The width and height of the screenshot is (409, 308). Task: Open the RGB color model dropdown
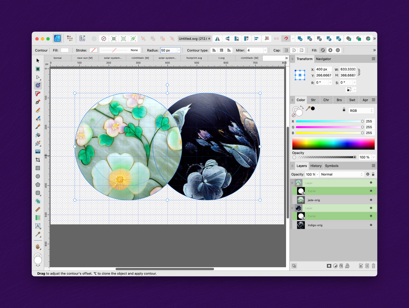point(361,110)
